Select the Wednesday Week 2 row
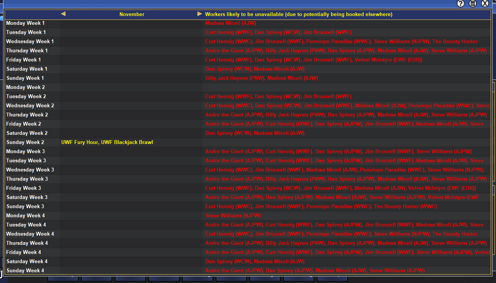Image resolution: width=496 pixels, height=283 pixels. tap(248, 106)
